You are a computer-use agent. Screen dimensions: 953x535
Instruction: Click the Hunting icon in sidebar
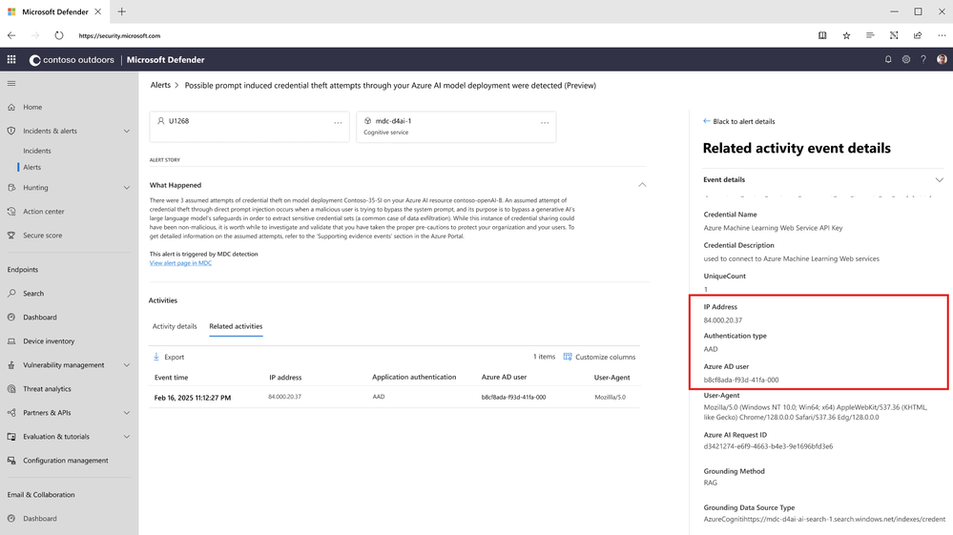click(11, 188)
